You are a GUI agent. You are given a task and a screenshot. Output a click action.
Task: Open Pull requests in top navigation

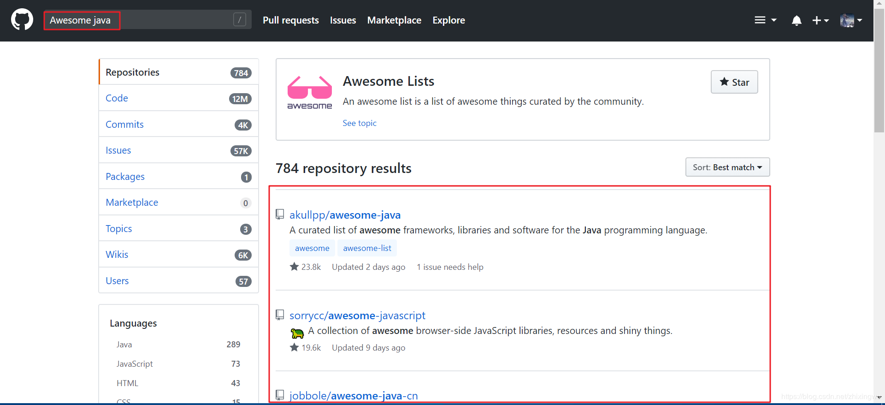click(x=291, y=20)
